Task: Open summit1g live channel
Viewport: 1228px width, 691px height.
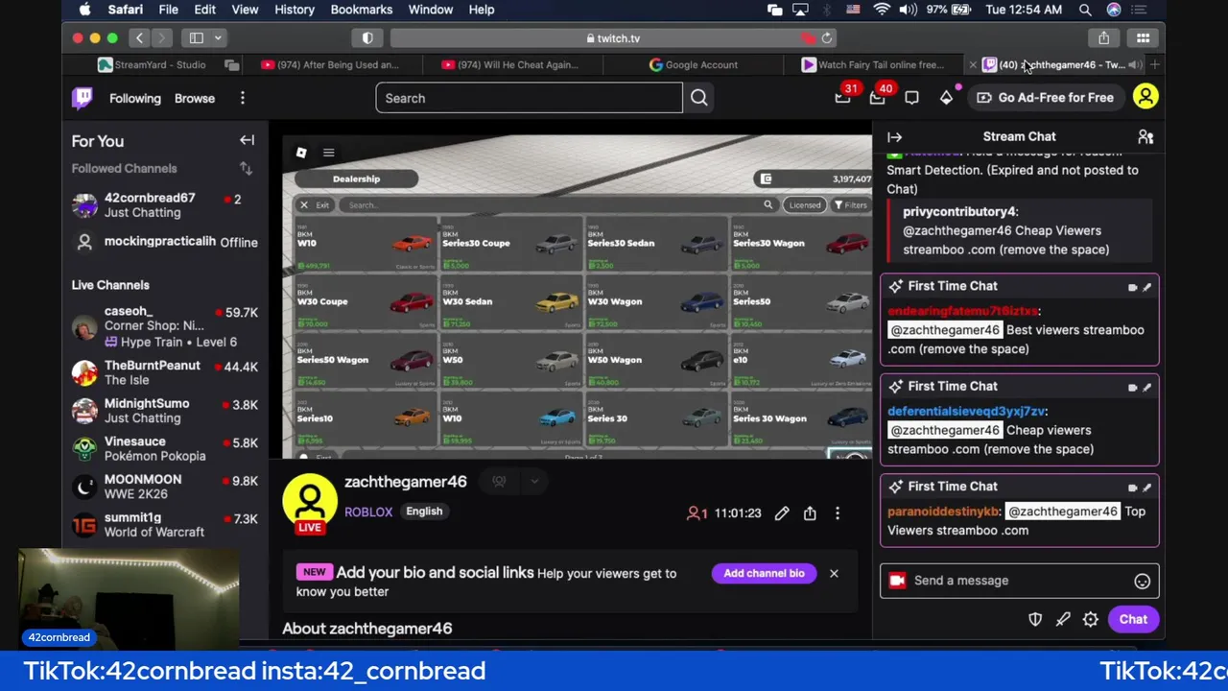Action: pos(165,524)
